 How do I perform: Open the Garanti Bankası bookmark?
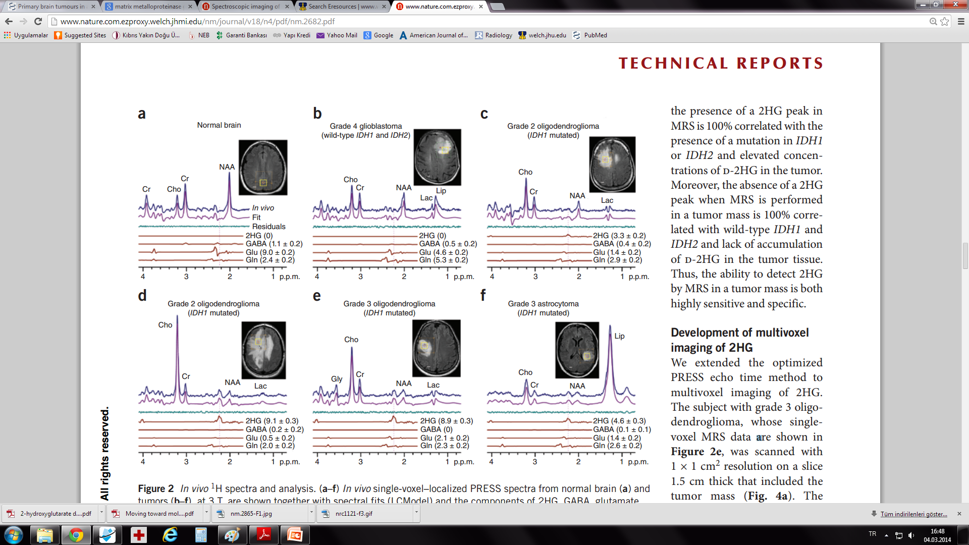(241, 35)
